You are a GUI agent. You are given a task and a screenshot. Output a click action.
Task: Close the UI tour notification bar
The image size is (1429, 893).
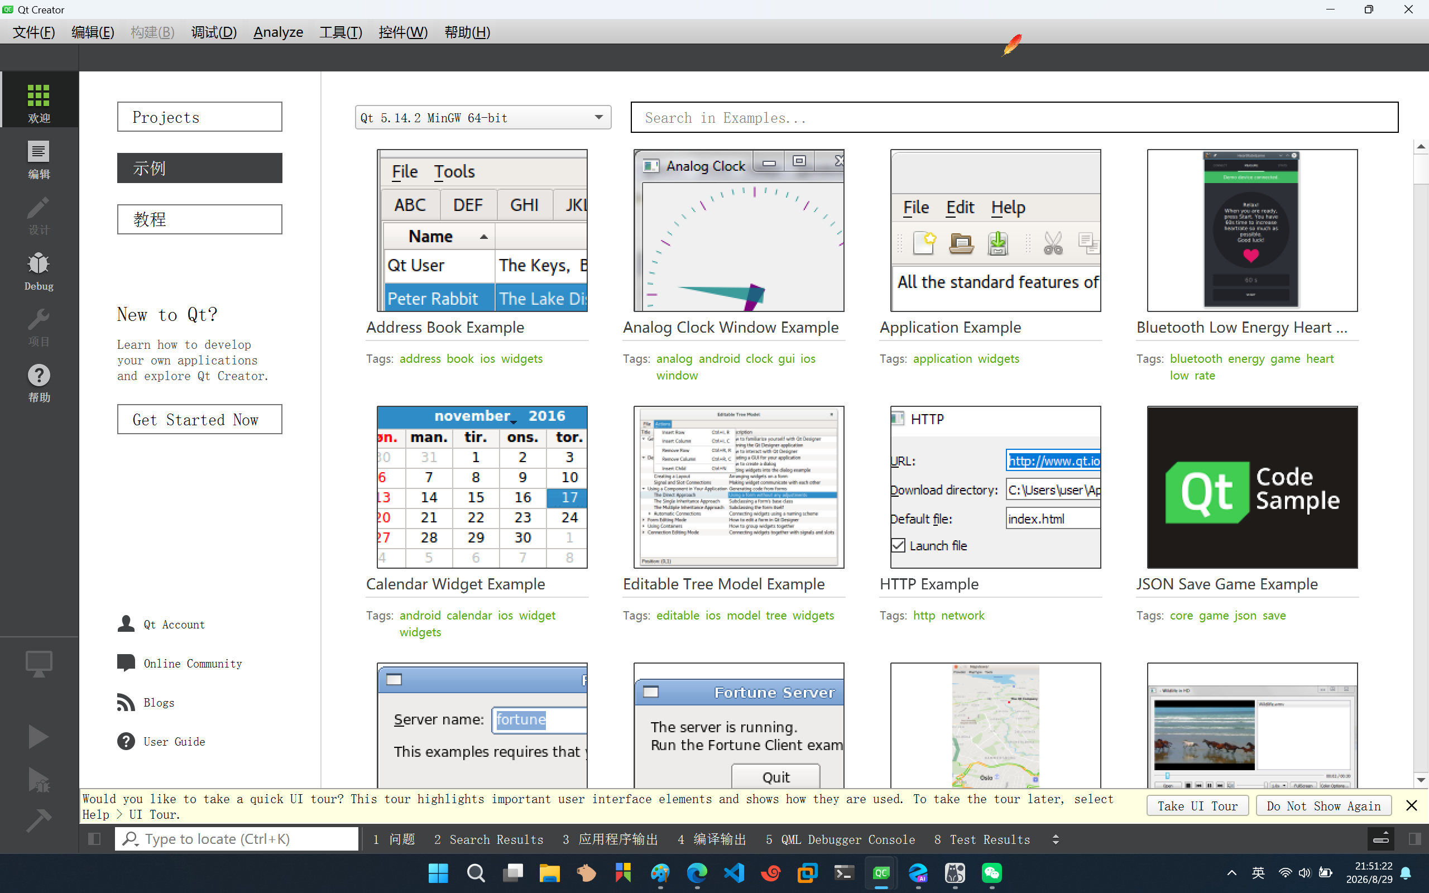pyautogui.click(x=1411, y=805)
